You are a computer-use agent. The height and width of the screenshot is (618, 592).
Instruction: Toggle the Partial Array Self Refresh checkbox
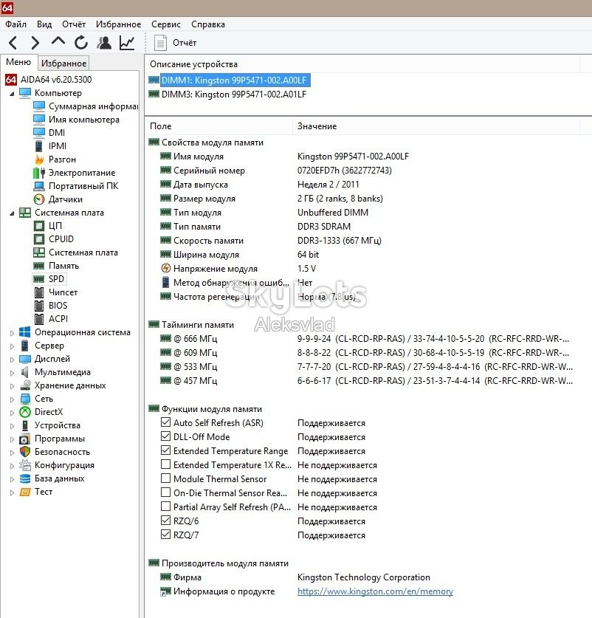pos(165,507)
